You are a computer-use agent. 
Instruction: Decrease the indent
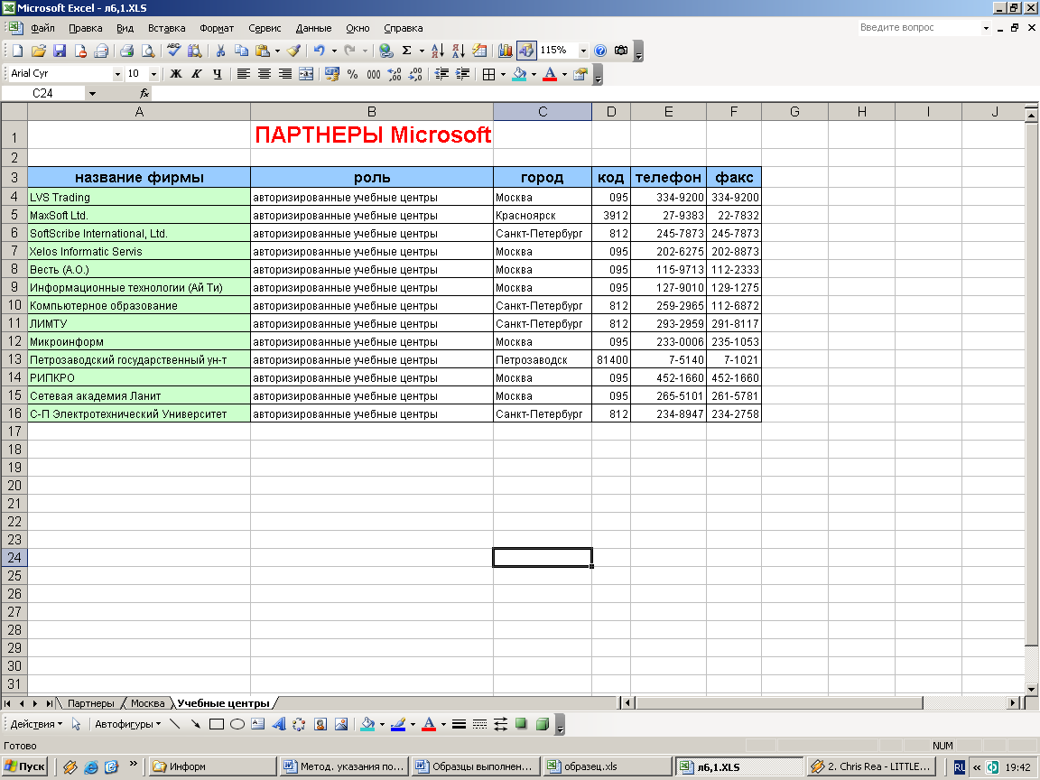[x=441, y=74]
